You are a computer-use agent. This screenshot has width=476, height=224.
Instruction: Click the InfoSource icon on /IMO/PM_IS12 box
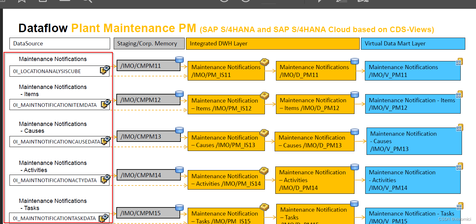265,95
